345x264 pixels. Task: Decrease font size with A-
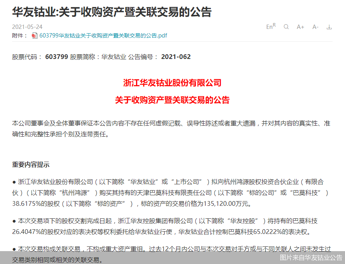tap(315, 27)
